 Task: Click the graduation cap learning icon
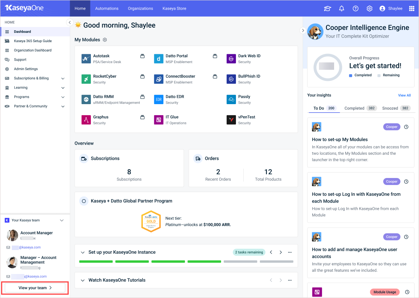point(327,8)
